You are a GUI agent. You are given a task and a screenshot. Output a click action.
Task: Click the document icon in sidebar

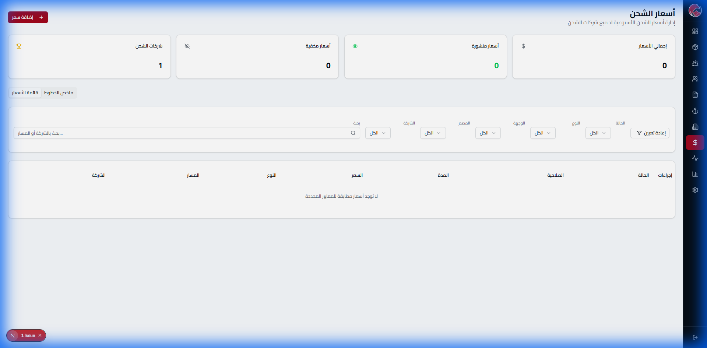(x=695, y=95)
